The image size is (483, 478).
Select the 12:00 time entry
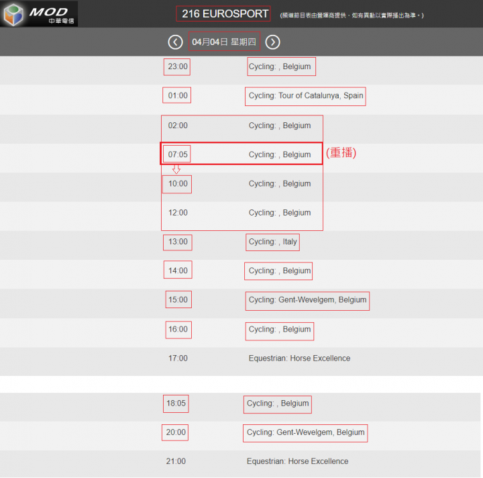(x=178, y=213)
